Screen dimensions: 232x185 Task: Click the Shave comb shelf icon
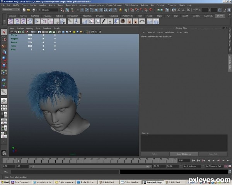coord(104,22)
